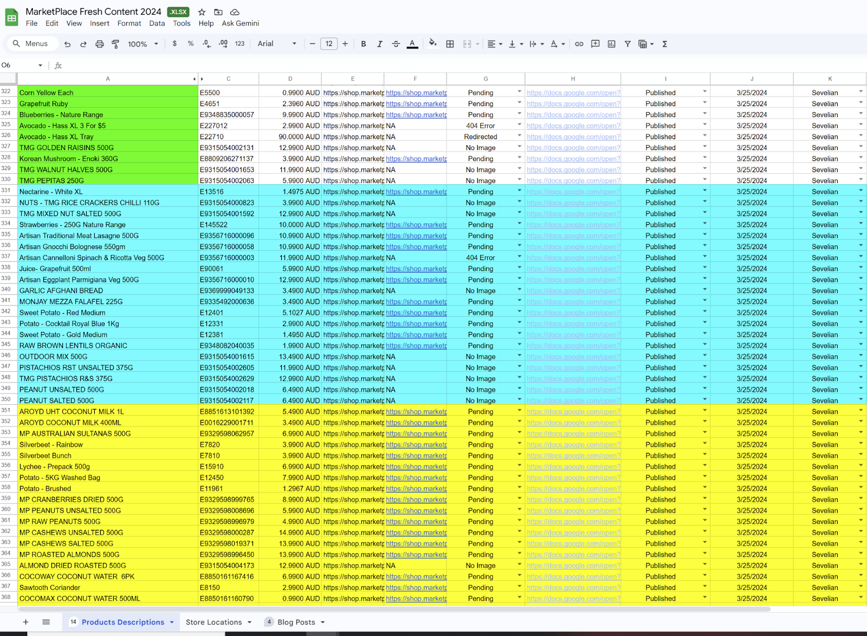
Task: Open the text color picker
Action: coord(412,44)
